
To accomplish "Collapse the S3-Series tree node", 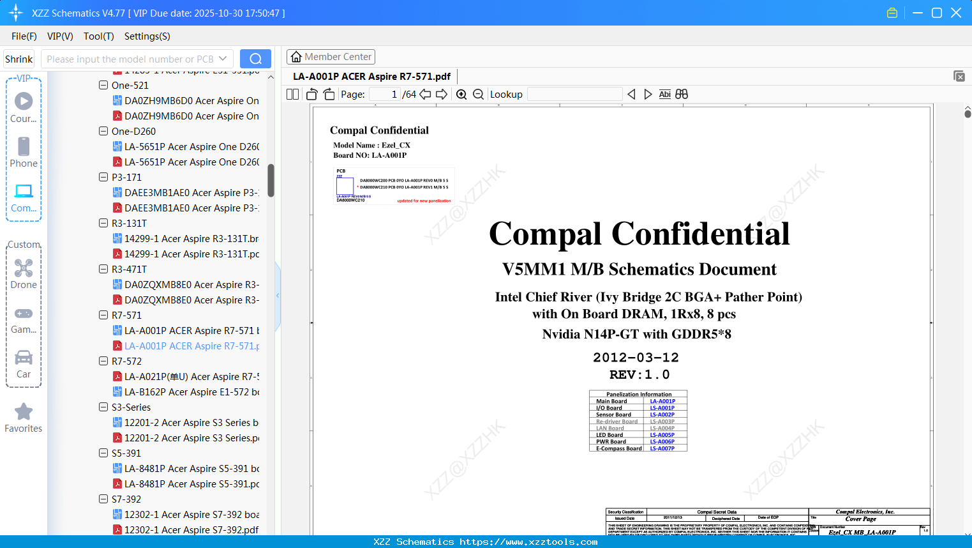I will point(103,407).
